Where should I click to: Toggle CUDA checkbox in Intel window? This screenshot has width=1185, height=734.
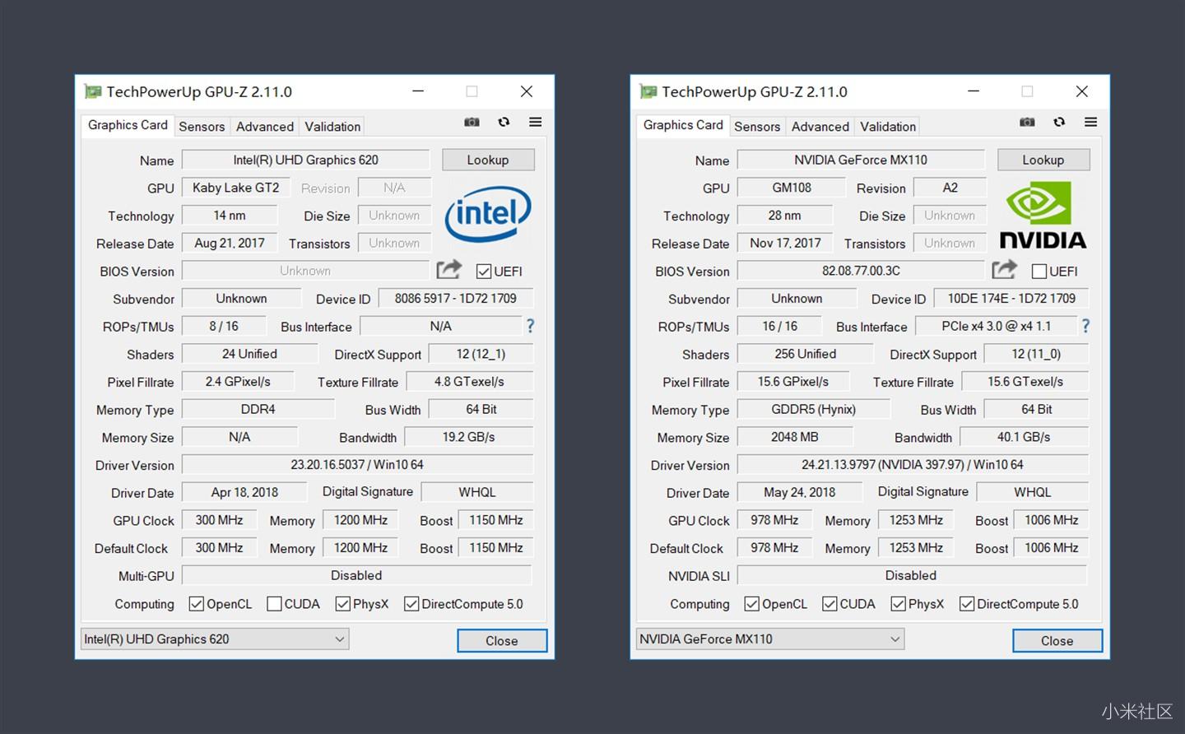click(274, 604)
